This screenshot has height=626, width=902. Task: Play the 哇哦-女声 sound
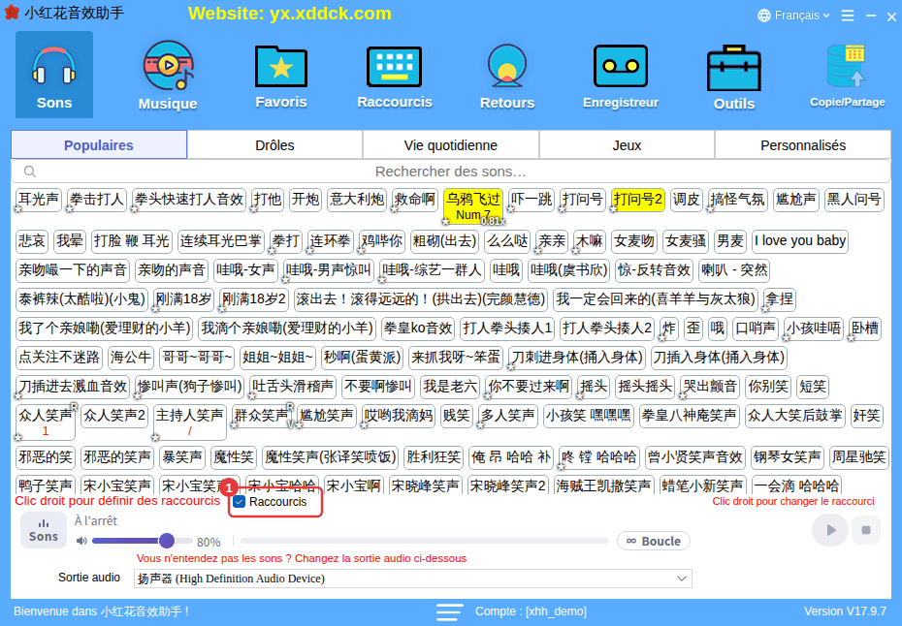click(246, 270)
